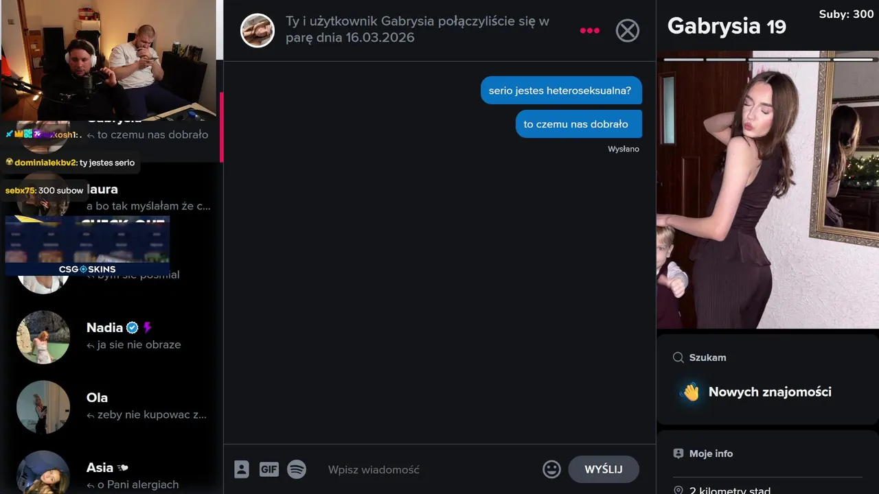Click Ola's profile picture
Screen dimensions: 879x494
[x=43, y=407]
